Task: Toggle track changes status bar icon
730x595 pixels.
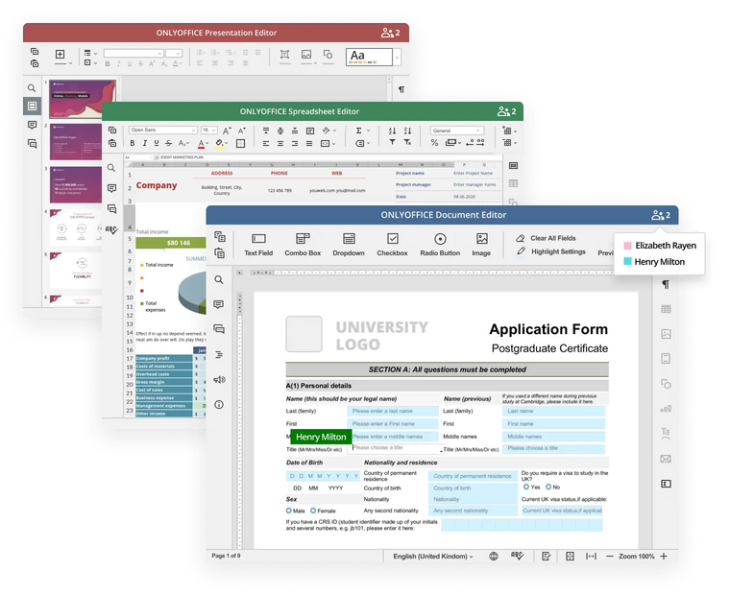Action: click(x=547, y=556)
